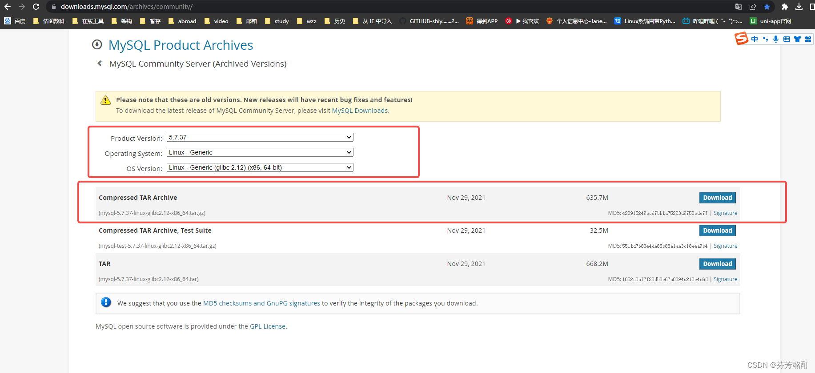Screen dimensions: 815x373
Task: Click the MySQL Product Archives heading
Action: [x=181, y=45]
